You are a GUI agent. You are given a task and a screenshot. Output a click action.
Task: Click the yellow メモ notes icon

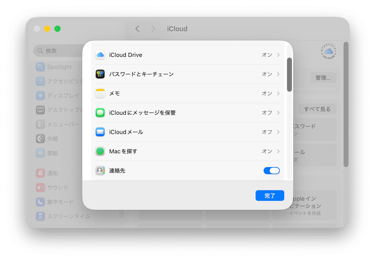coord(100,93)
